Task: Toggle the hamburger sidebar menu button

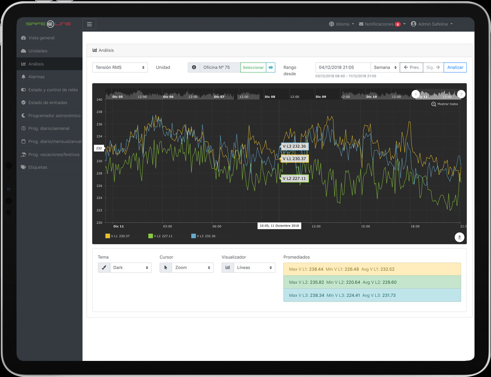Action: 89,24
